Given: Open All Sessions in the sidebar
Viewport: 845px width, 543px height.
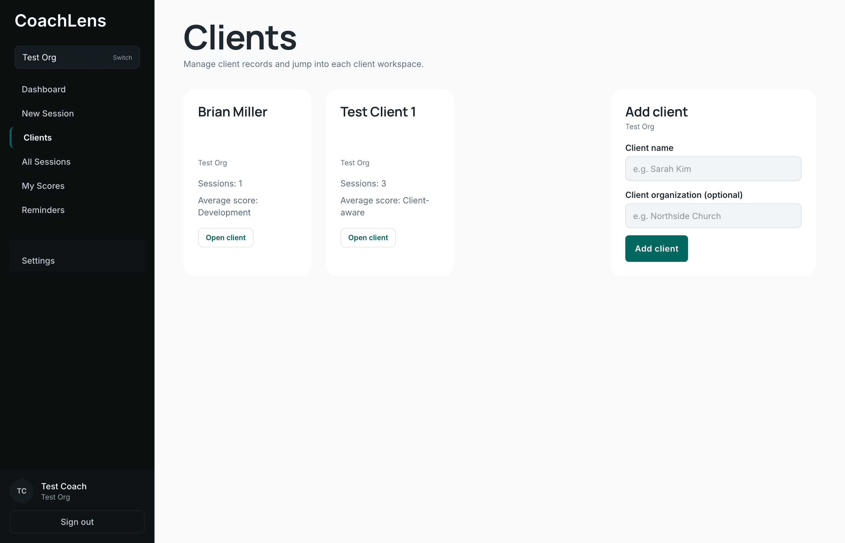Looking at the screenshot, I should pyautogui.click(x=46, y=162).
